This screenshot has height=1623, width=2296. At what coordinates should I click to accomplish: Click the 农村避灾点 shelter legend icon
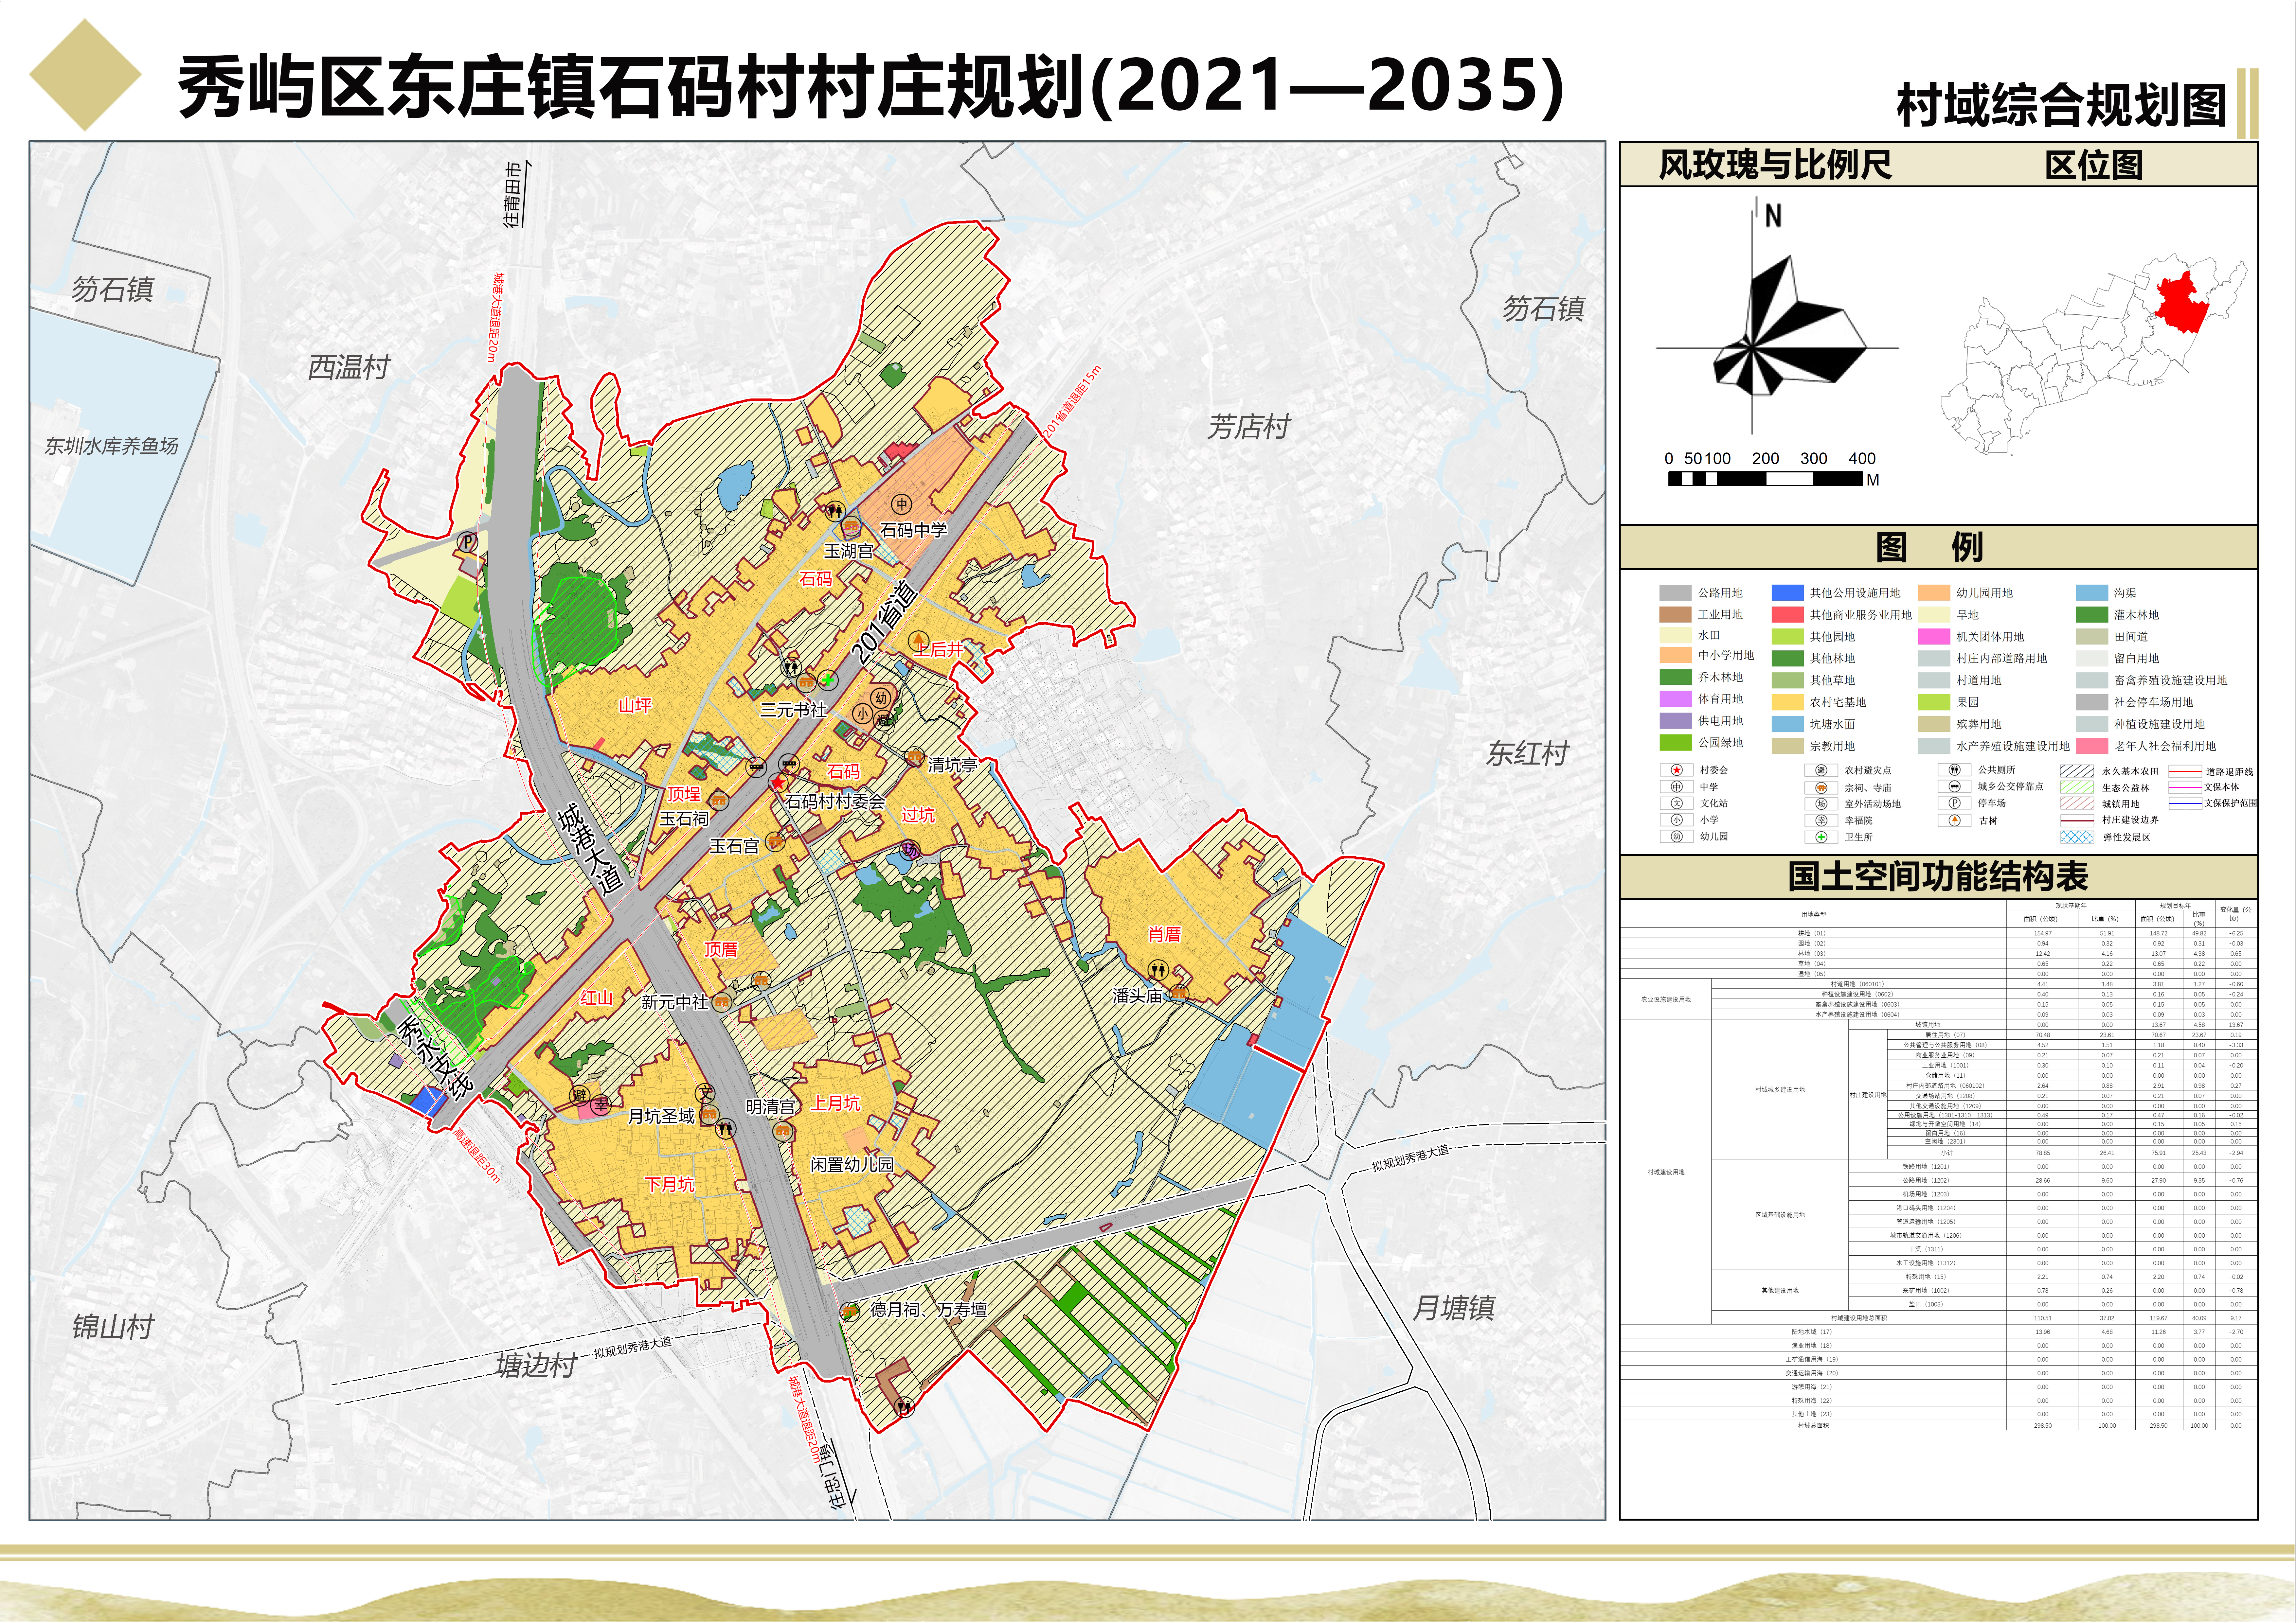pos(1821,770)
